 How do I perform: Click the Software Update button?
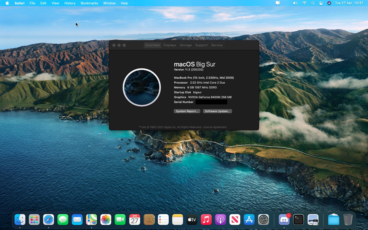[217, 111]
